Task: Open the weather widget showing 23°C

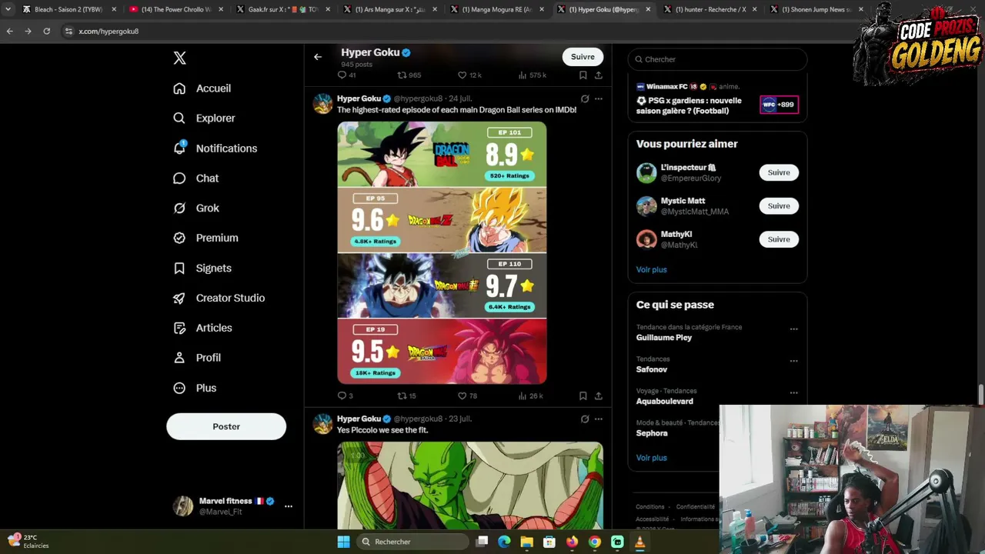Action: [28, 542]
